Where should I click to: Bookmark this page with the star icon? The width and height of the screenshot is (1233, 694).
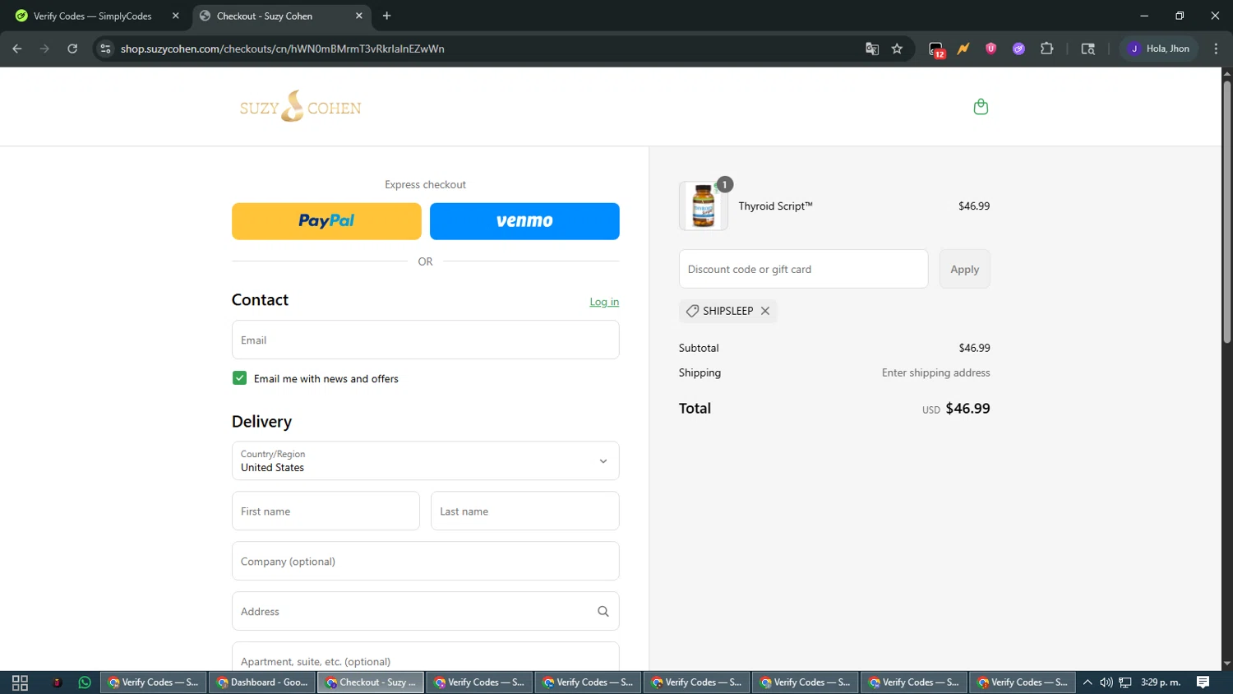tap(897, 49)
